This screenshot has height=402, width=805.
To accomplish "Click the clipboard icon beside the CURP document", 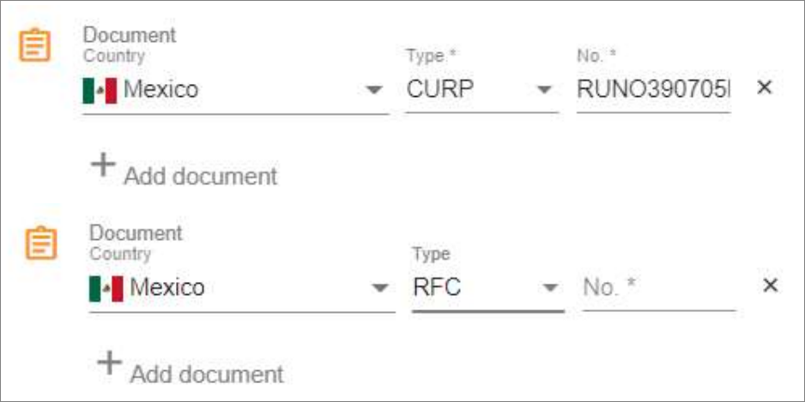I will 35,45.
